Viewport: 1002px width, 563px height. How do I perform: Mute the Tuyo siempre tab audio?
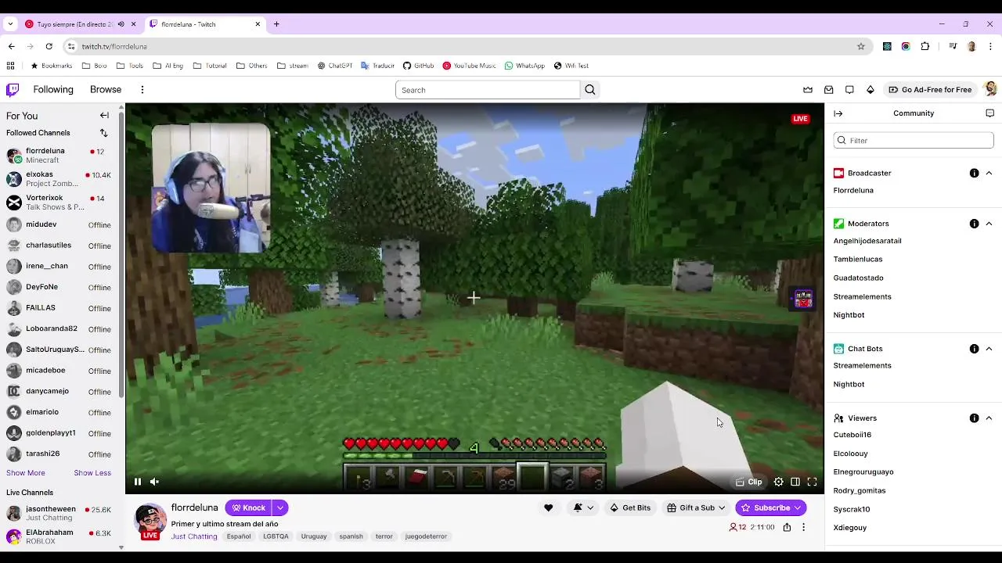(121, 24)
